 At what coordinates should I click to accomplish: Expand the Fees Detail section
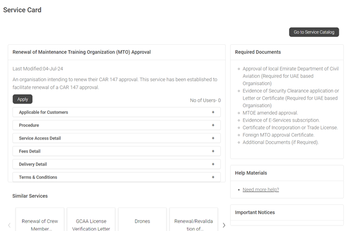117,151
